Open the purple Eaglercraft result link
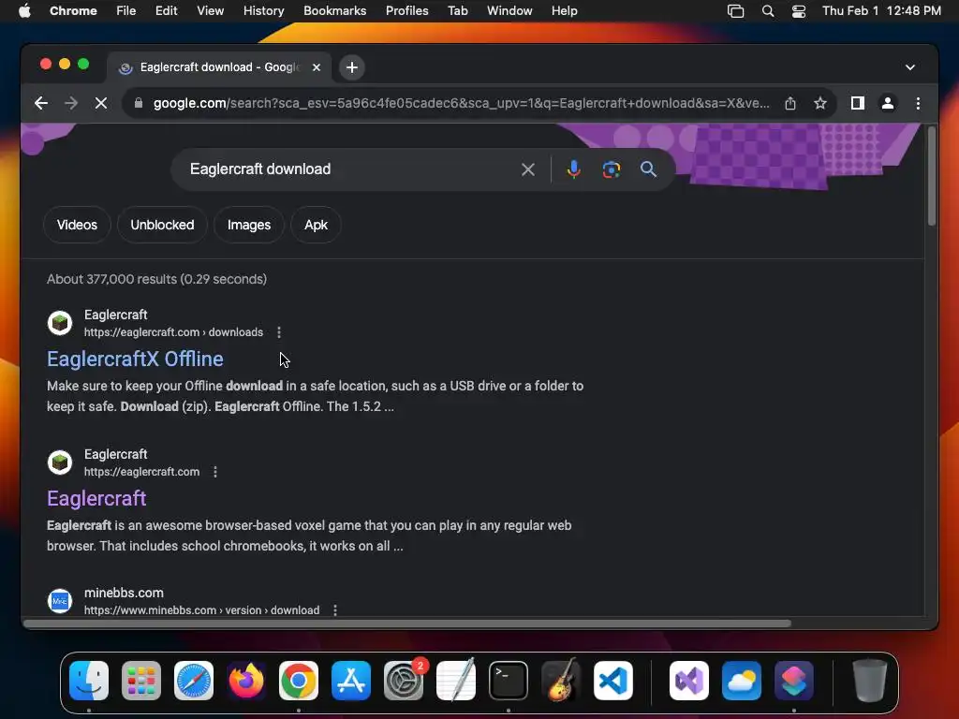This screenshot has width=959, height=719. pos(96,498)
